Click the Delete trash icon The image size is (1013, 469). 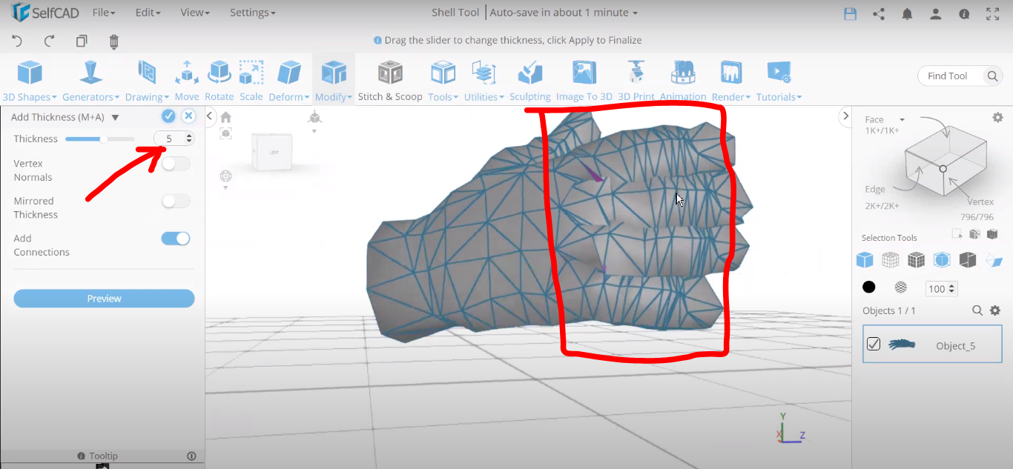(x=113, y=41)
